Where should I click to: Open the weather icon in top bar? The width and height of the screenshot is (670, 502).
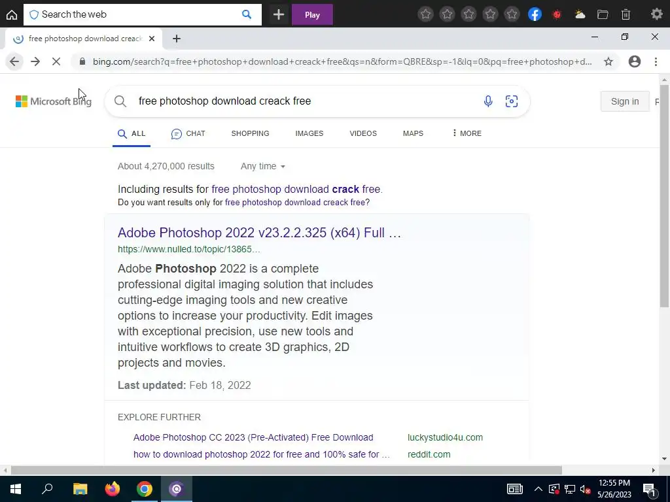(x=580, y=14)
